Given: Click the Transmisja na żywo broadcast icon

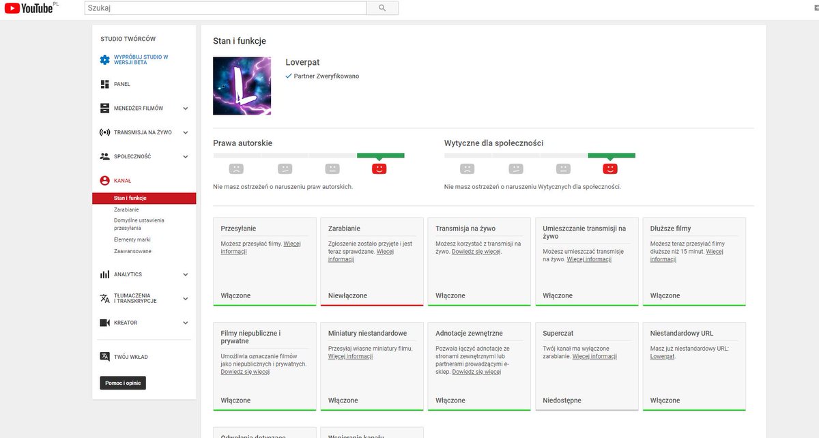Looking at the screenshot, I should click(x=104, y=132).
